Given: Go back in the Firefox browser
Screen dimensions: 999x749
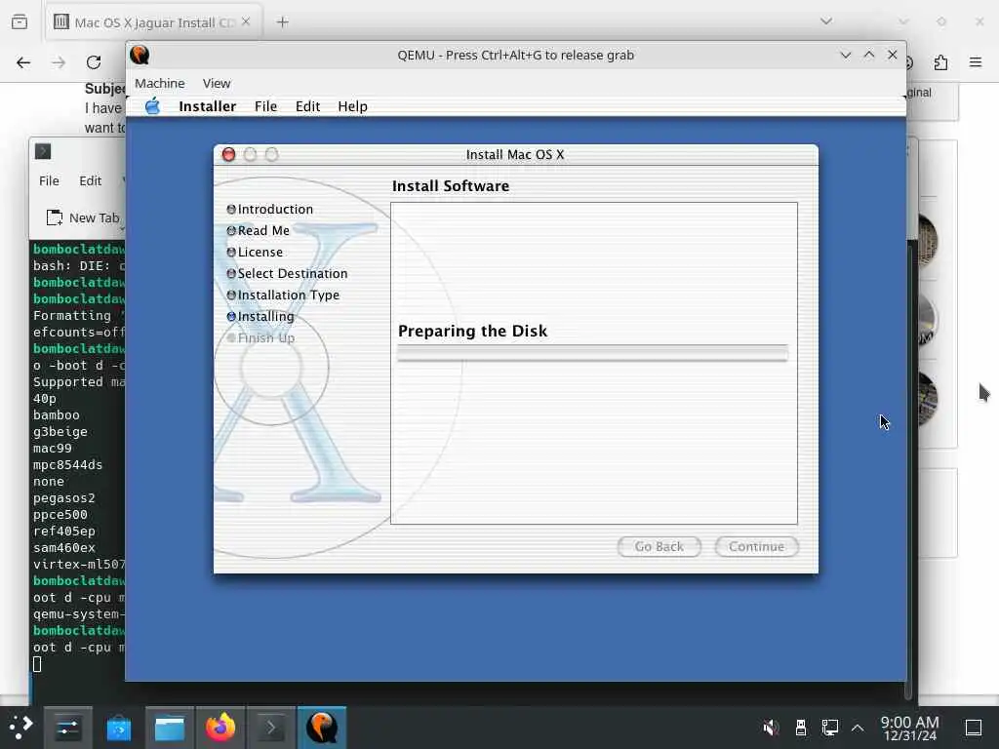Looking at the screenshot, I should tap(23, 62).
